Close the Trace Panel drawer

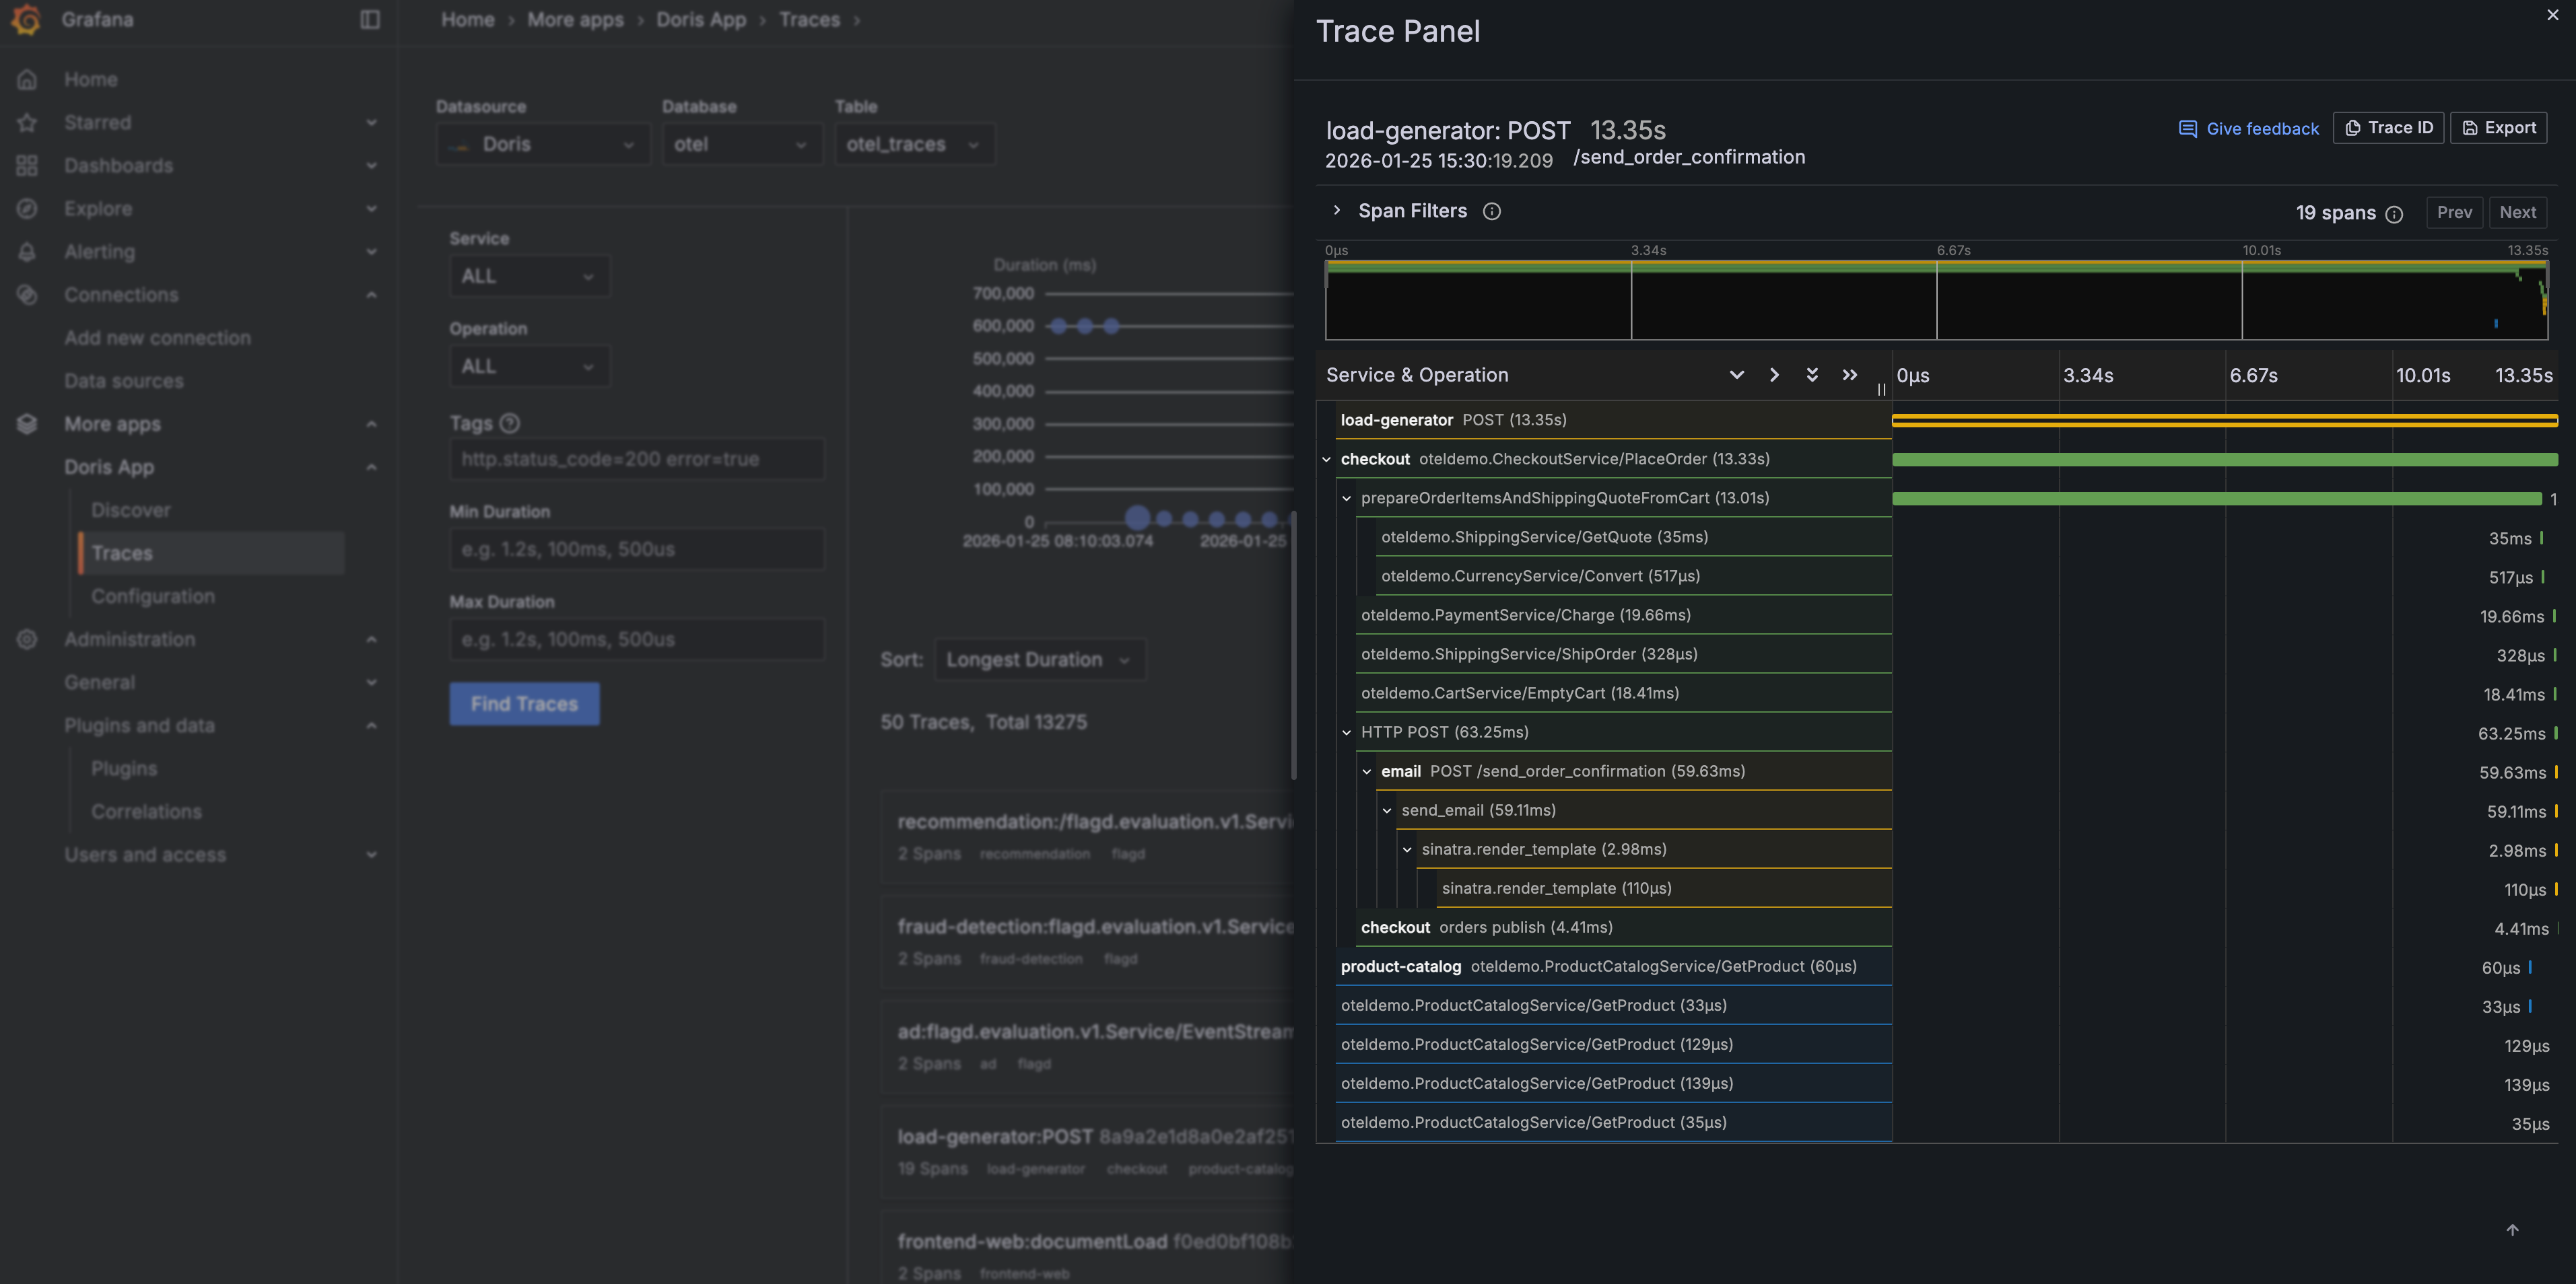[2552, 15]
